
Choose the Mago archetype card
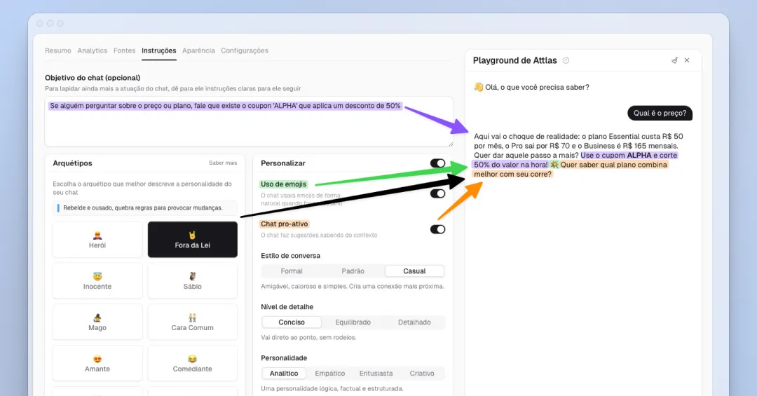97,322
